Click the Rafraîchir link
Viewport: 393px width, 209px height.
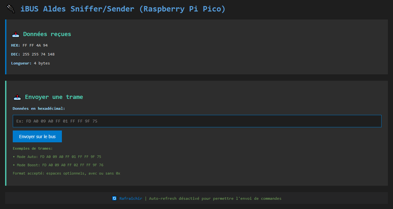point(131,198)
